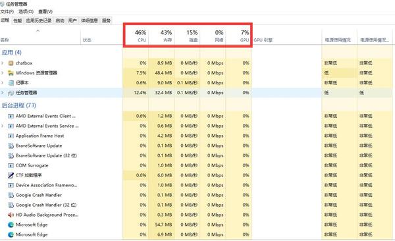Click the 8.9 MB memory value for chatbox

pos(165,63)
